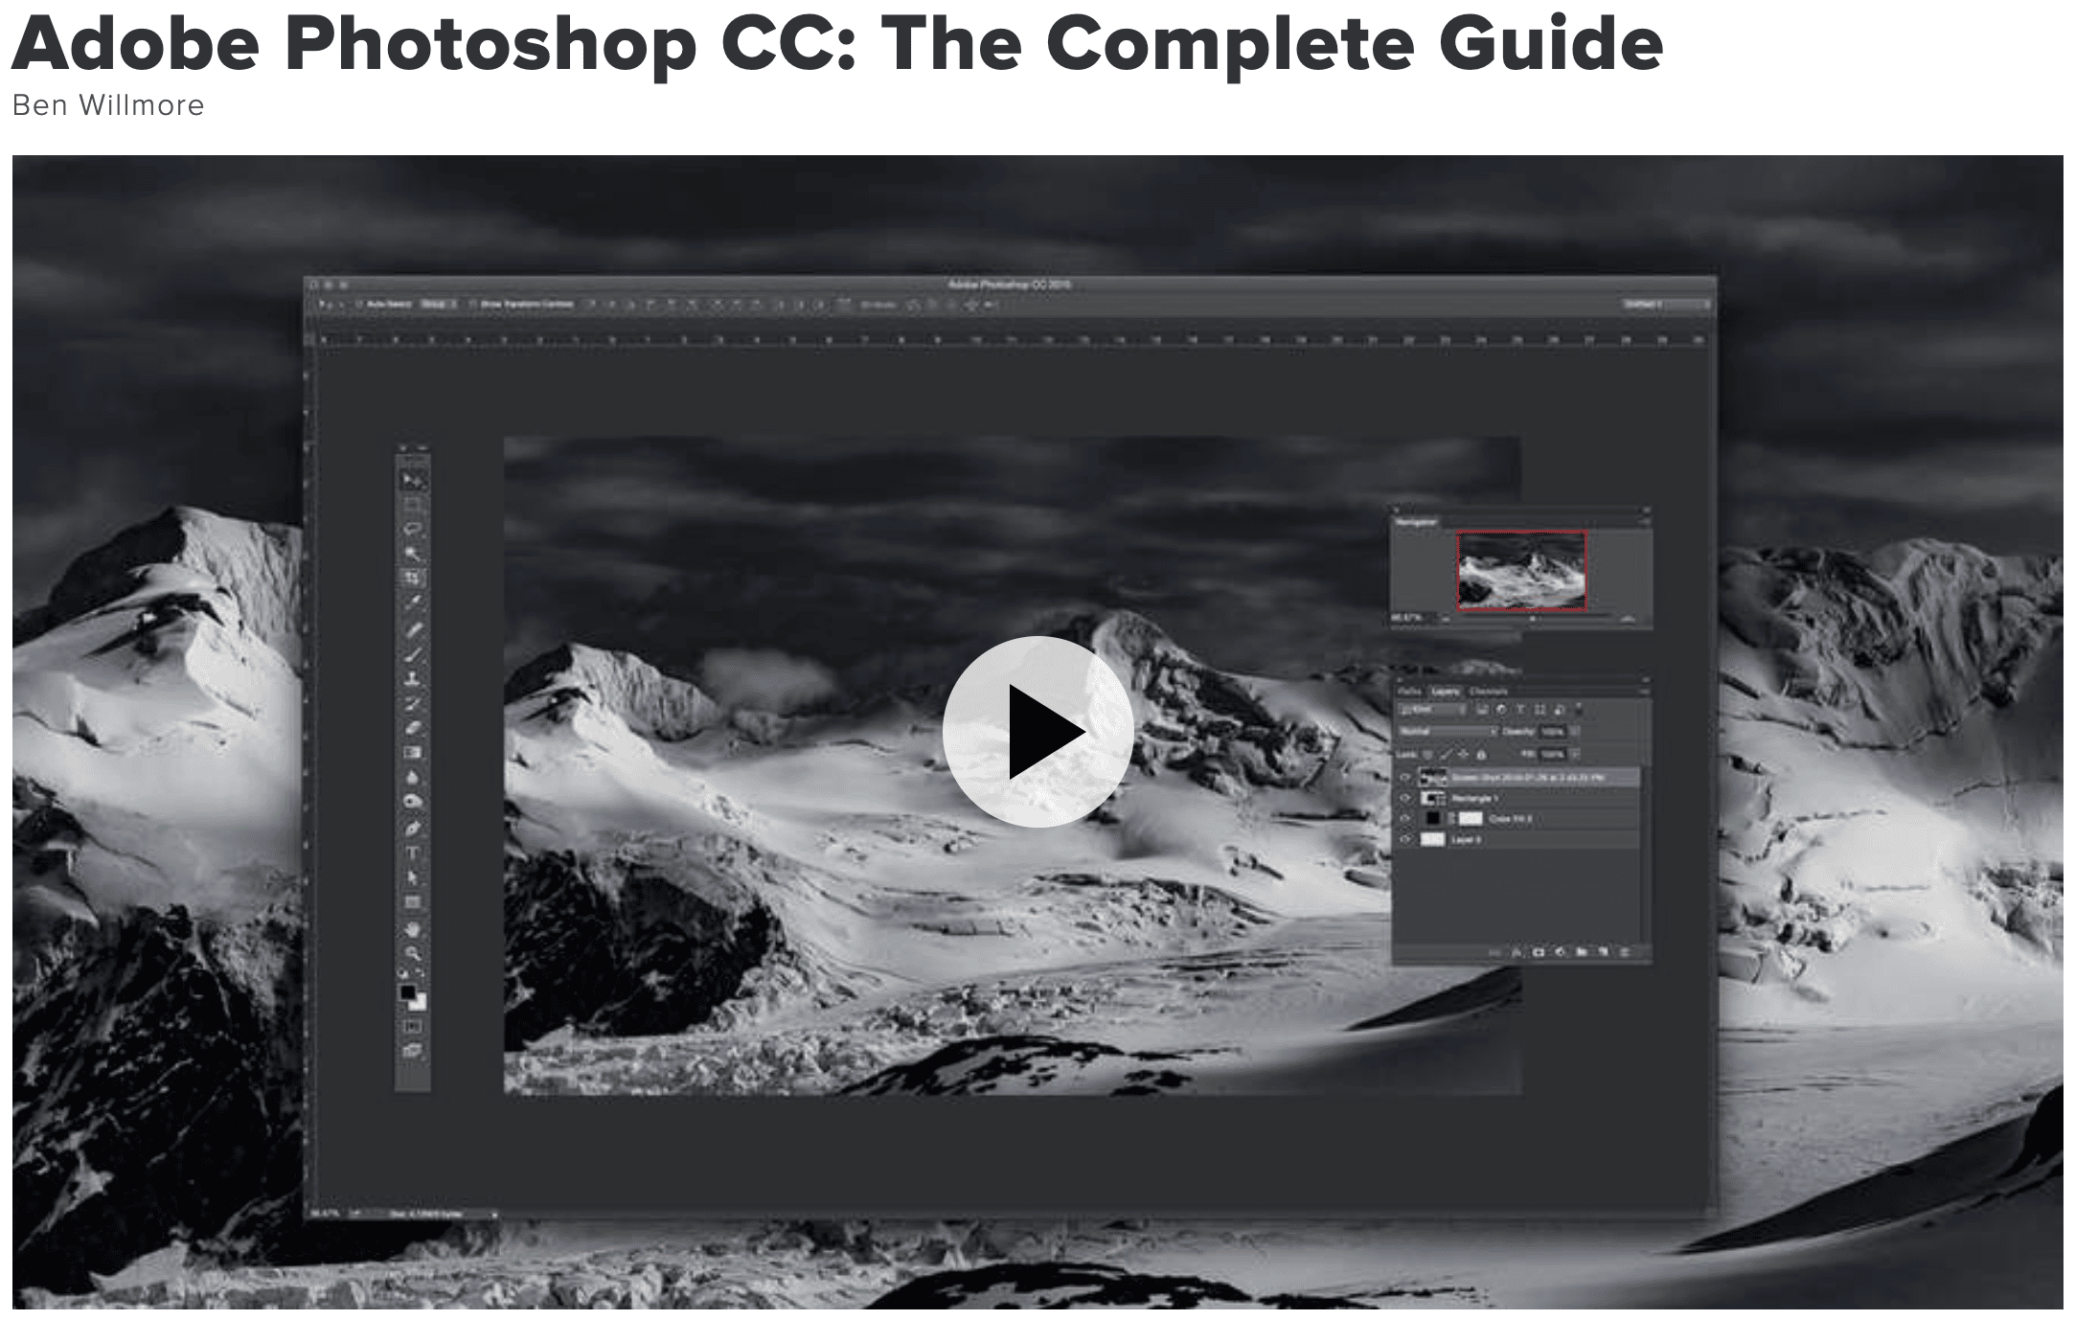The height and width of the screenshot is (1320, 2075).
Task: Select the Hand tool
Action: click(413, 929)
